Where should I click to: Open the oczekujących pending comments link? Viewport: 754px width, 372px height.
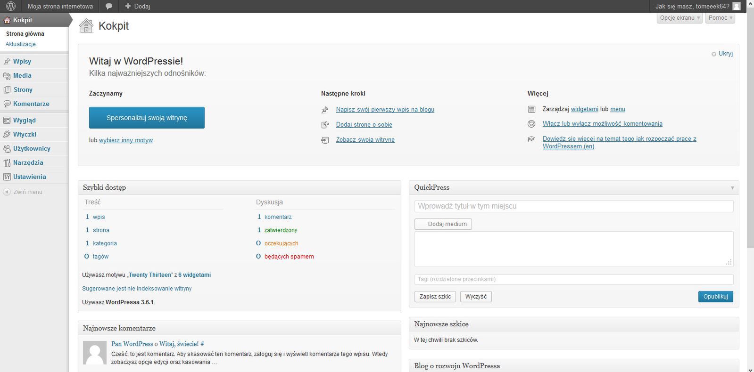point(282,243)
